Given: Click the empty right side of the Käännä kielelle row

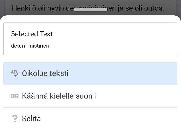Looking at the screenshot, I should pos(143,96).
